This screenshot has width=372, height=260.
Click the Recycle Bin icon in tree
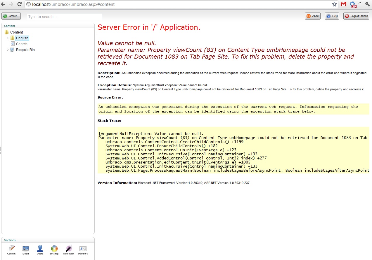[x=12, y=50]
